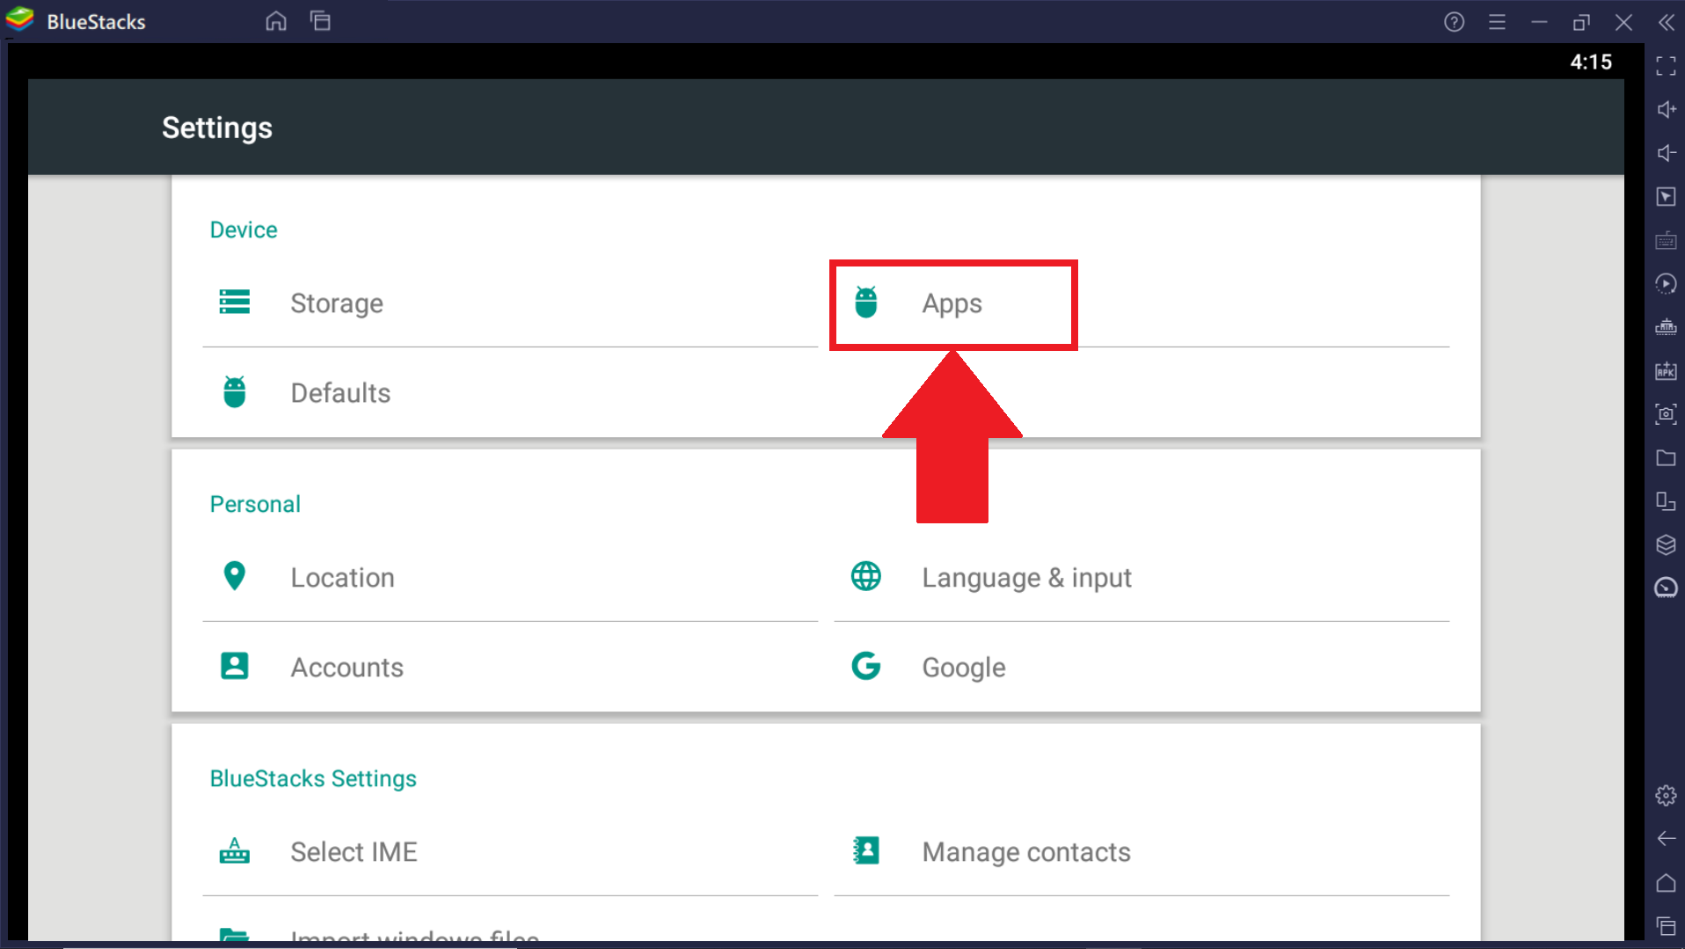Viewport: 1685px width, 949px height.
Task: Open Language & input settings
Action: [1026, 578]
